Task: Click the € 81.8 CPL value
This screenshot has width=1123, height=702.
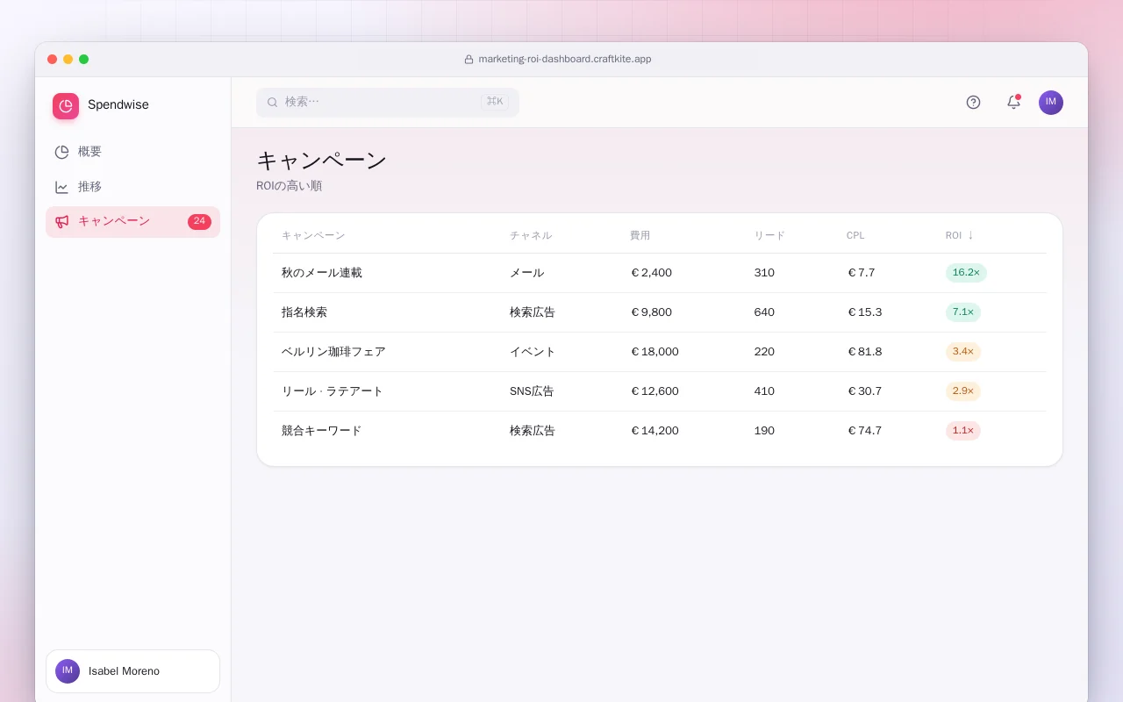Action: [865, 352]
